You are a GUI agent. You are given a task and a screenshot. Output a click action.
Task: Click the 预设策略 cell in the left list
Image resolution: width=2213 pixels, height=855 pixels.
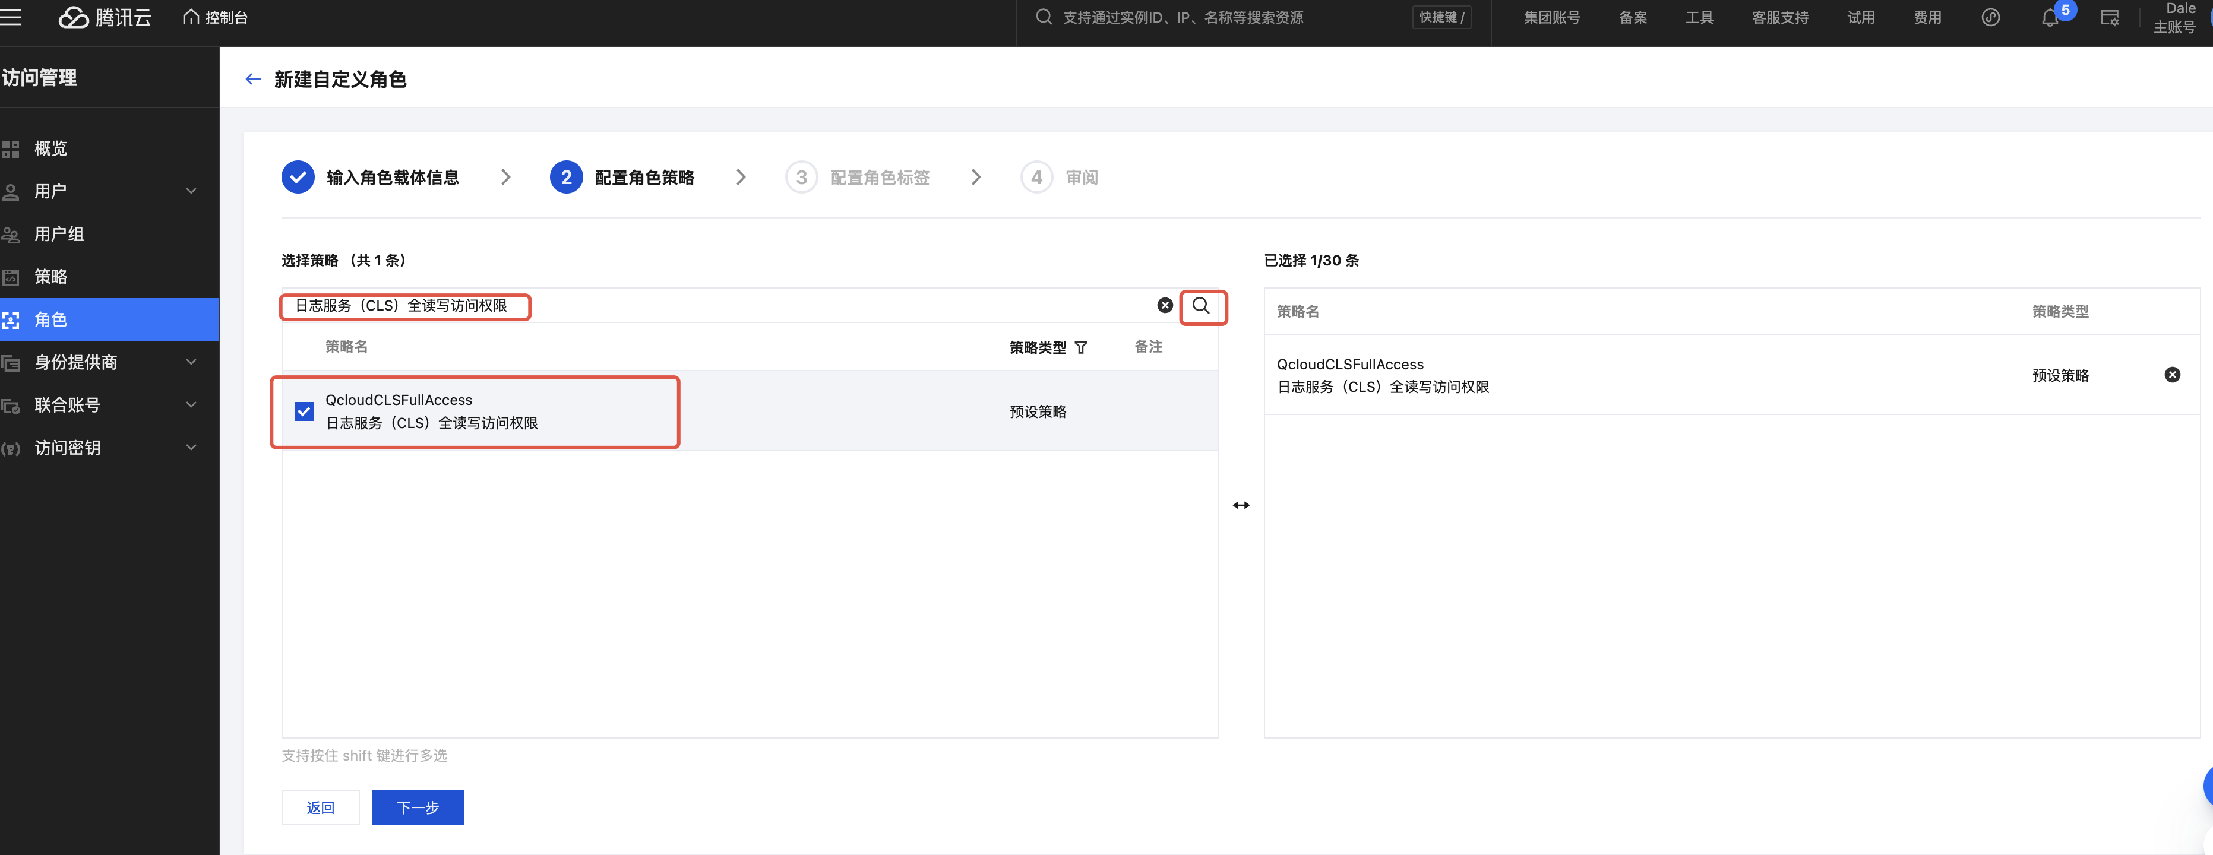click(1038, 411)
